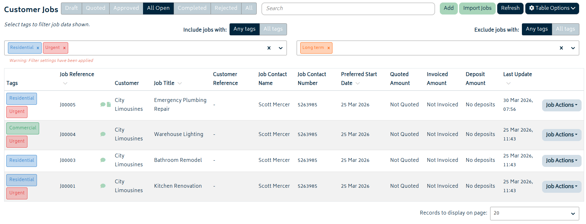Clear all tags in the include filter
Screen dimensions: 586x224
pos(269,48)
